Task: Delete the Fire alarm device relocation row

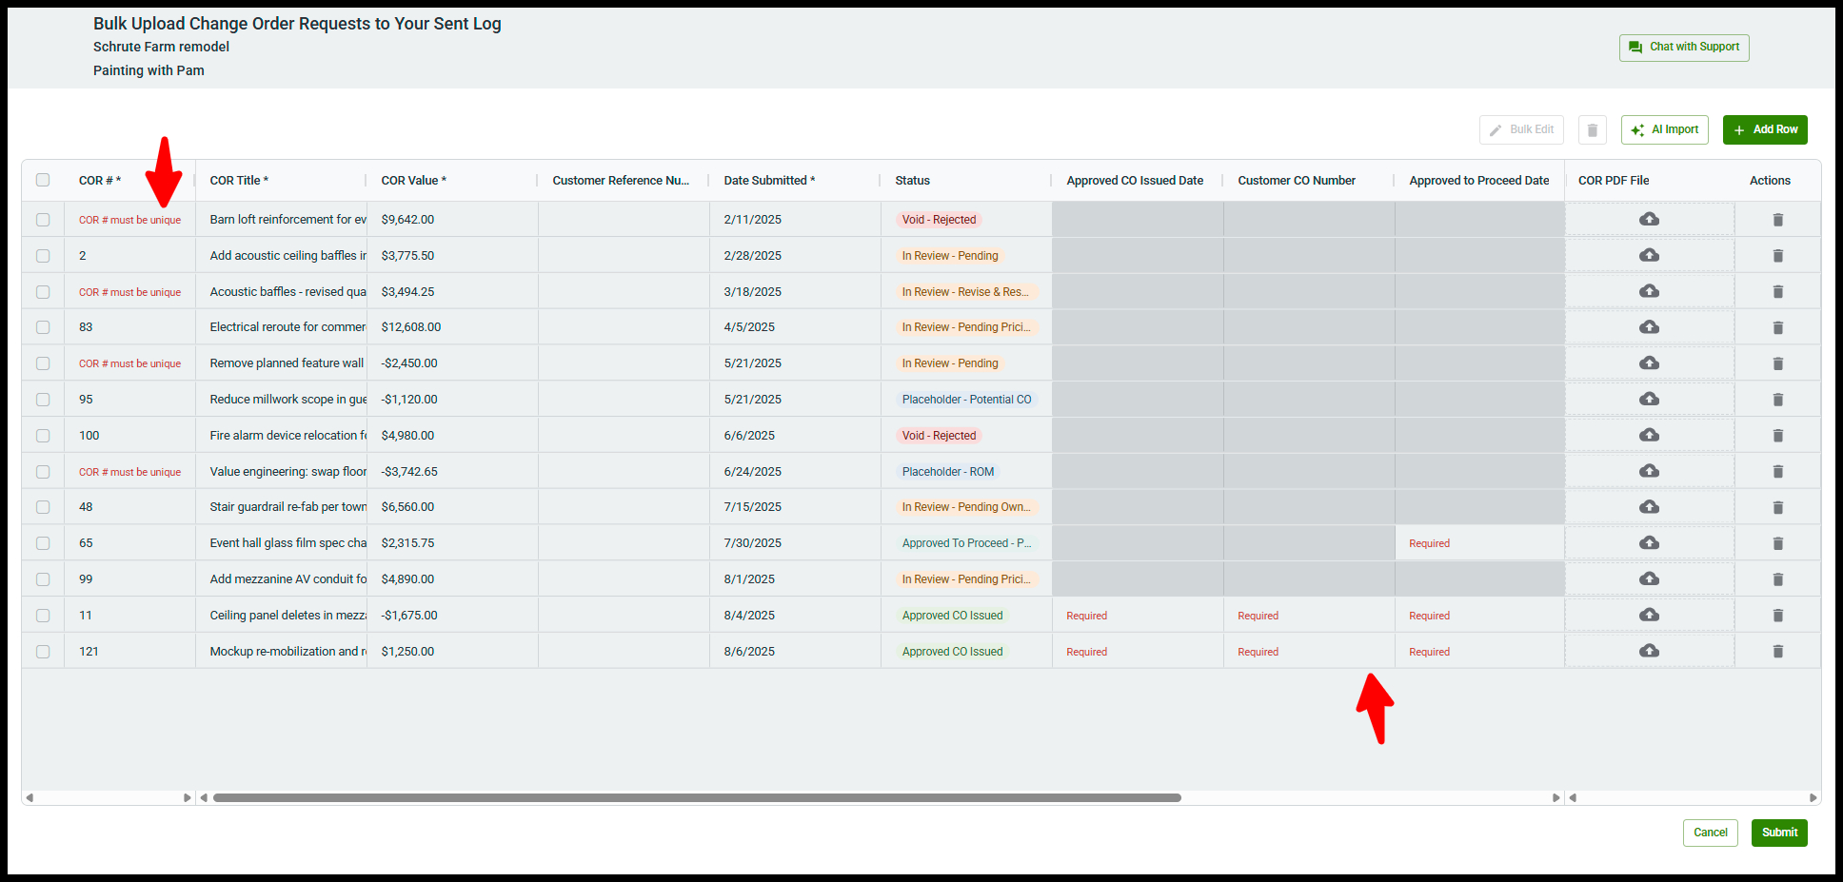Action: point(1777,436)
